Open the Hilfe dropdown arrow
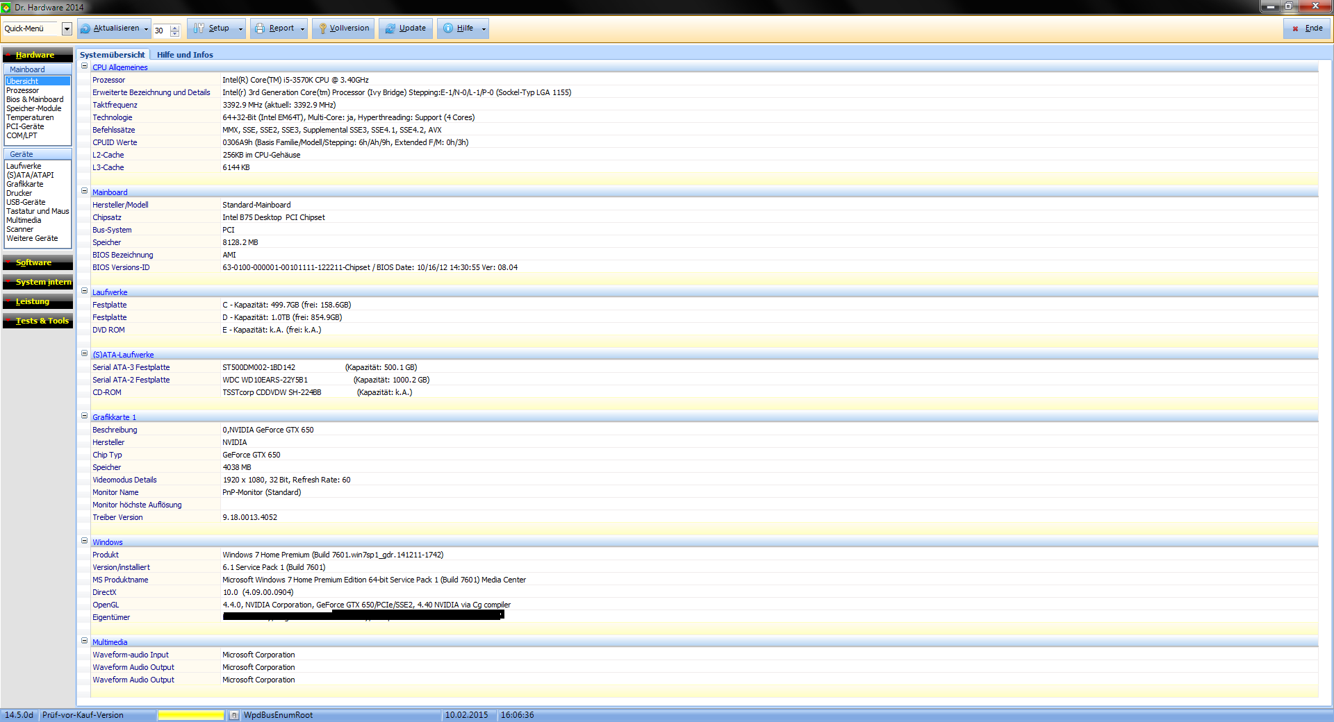1334x722 pixels. [484, 28]
